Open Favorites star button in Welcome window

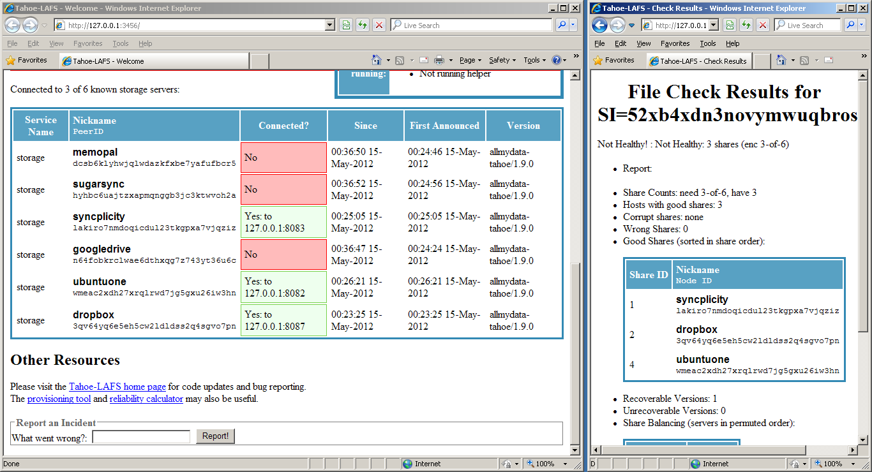click(x=26, y=60)
